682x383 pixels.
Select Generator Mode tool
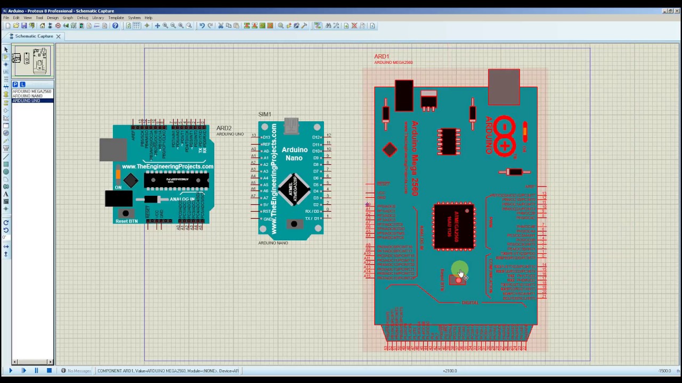pos(6,133)
